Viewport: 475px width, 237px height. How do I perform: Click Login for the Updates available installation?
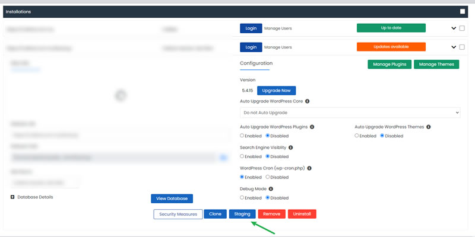pyautogui.click(x=251, y=47)
